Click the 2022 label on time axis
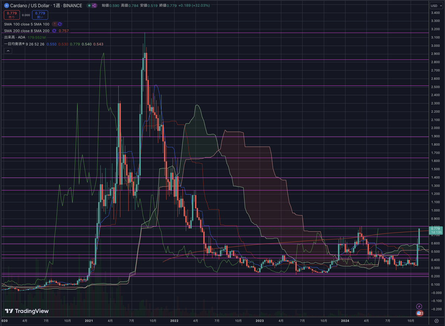This screenshot has width=445, height=326. (174, 320)
